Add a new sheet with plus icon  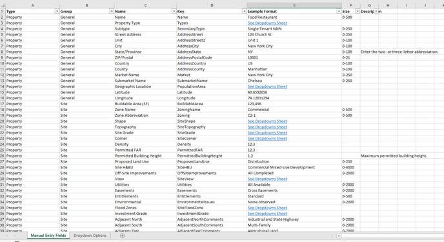point(123,236)
